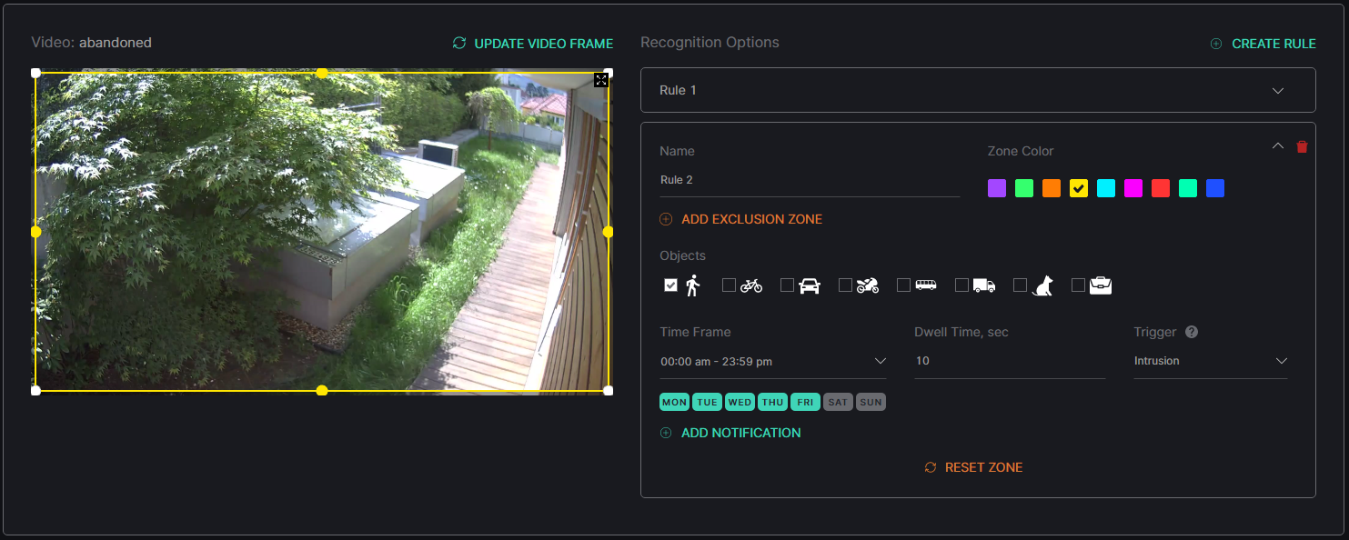This screenshot has width=1349, height=540.
Task: Click the fullscreen icon on video frame
Action: [601, 80]
